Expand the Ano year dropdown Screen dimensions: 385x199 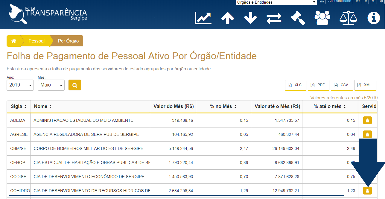point(20,85)
